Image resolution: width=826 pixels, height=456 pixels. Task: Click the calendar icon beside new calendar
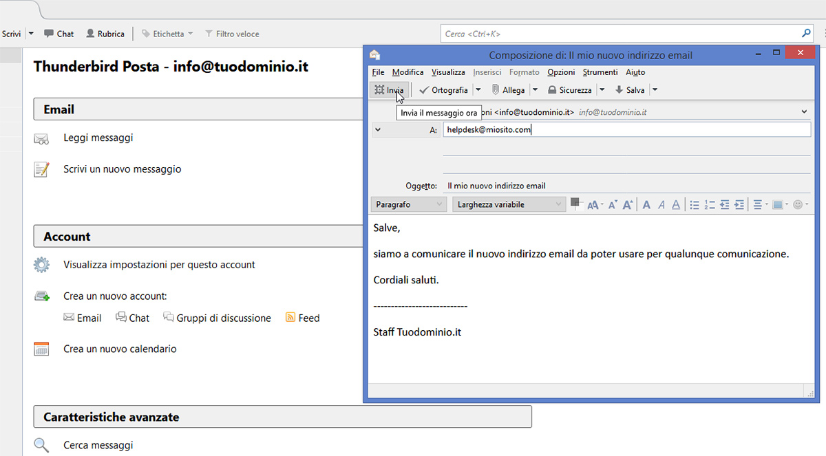42,349
